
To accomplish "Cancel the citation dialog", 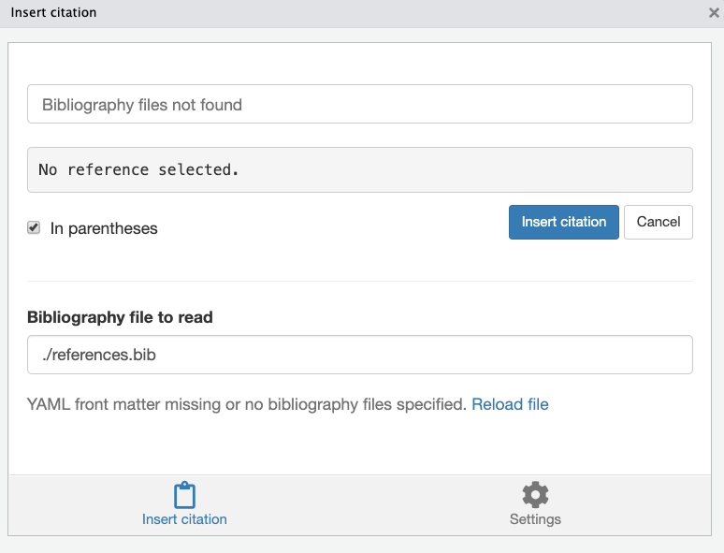I will click(x=658, y=222).
